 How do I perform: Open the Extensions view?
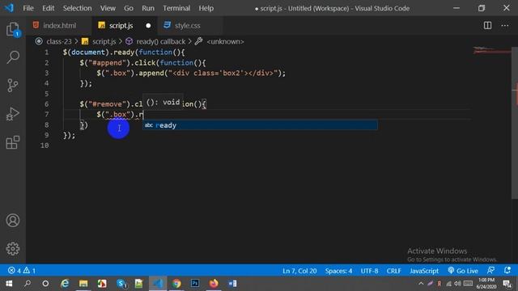click(x=13, y=142)
